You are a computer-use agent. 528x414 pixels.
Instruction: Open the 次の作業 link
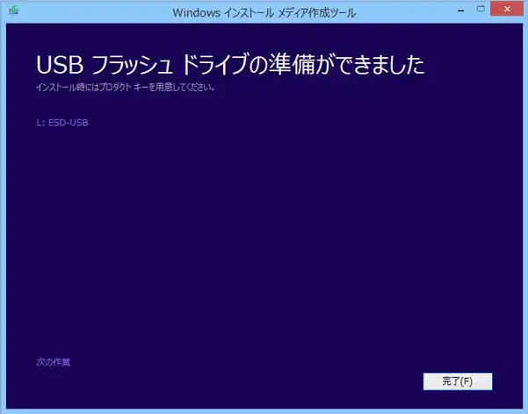pyautogui.click(x=54, y=362)
